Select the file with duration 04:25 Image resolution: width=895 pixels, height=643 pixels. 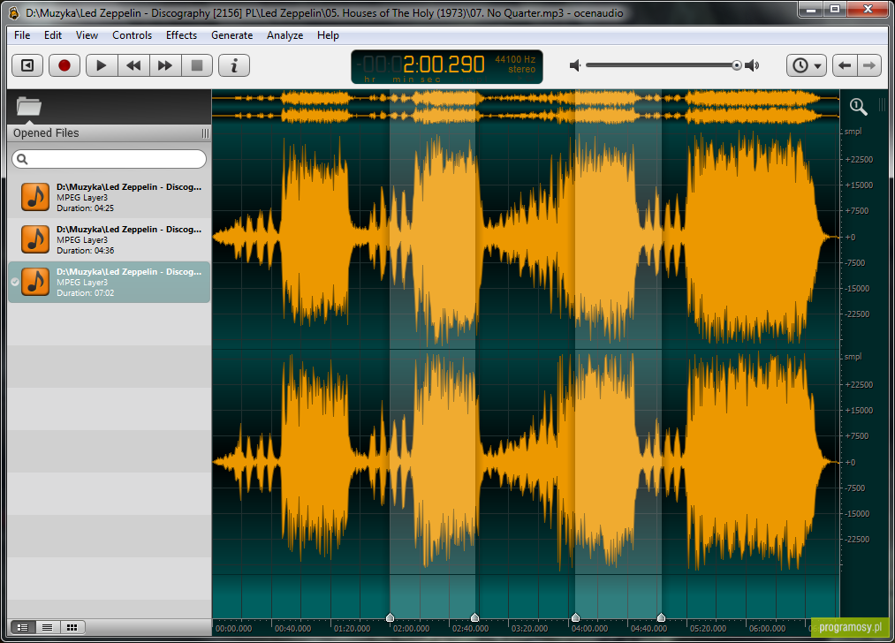109,198
